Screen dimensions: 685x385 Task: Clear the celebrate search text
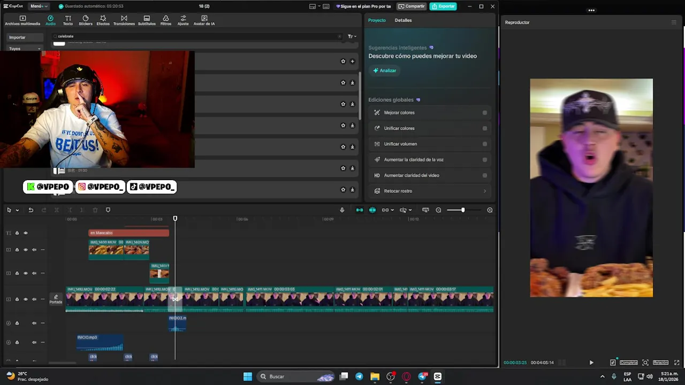[x=339, y=36]
